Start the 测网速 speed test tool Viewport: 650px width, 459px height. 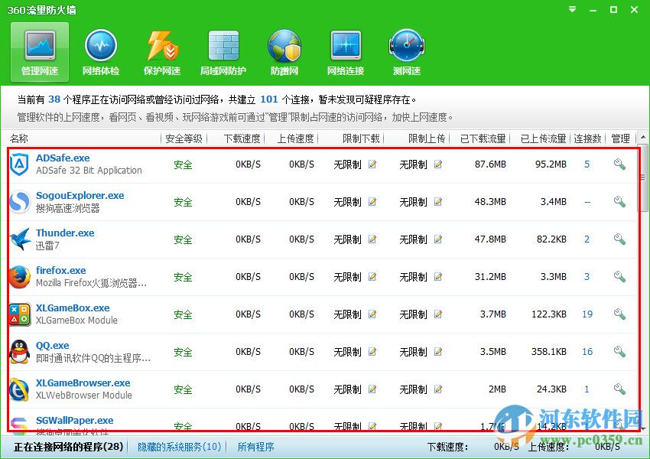click(x=406, y=51)
